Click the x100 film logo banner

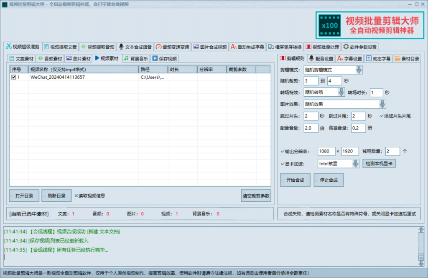tap(329, 25)
